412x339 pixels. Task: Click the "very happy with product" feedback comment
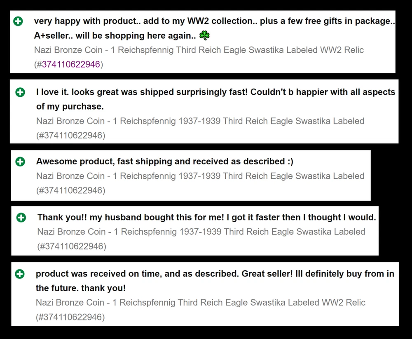[214, 21]
